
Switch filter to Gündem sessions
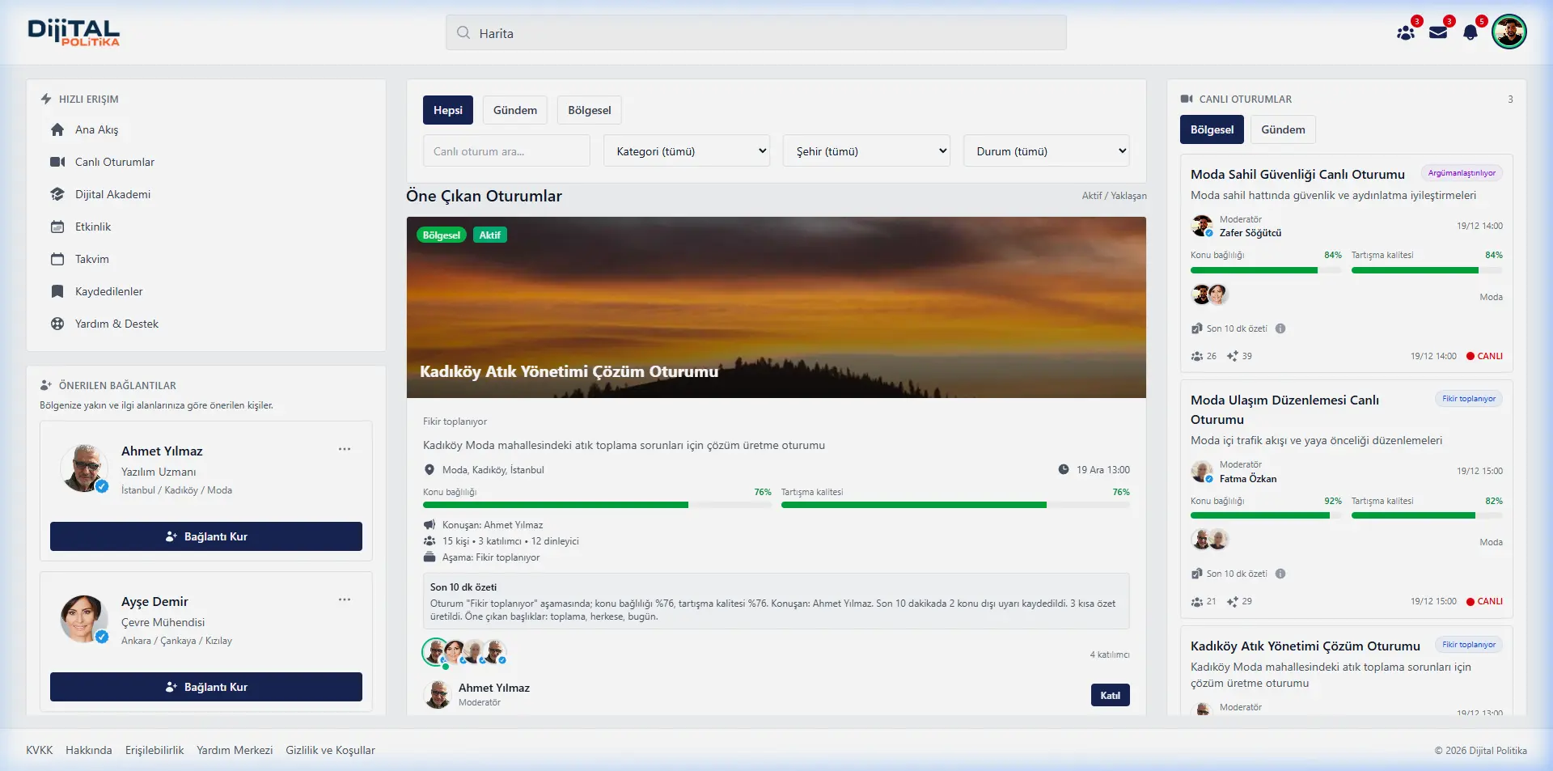tap(514, 111)
